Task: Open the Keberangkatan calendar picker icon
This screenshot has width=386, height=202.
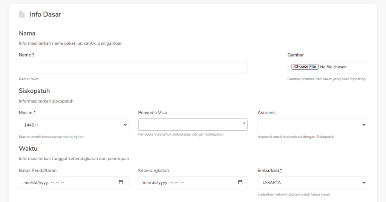Action: coord(240,182)
